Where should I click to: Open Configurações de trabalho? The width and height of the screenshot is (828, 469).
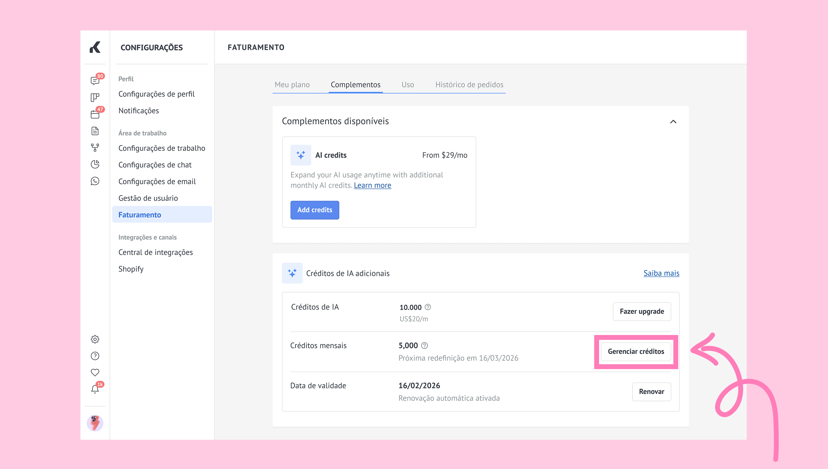[x=162, y=148]
